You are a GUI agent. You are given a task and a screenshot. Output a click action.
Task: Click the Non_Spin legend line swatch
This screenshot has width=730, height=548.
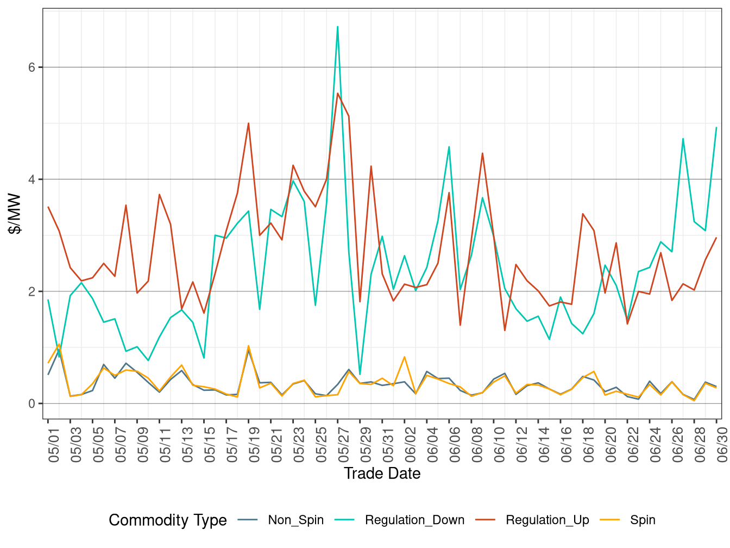[248, 520]
